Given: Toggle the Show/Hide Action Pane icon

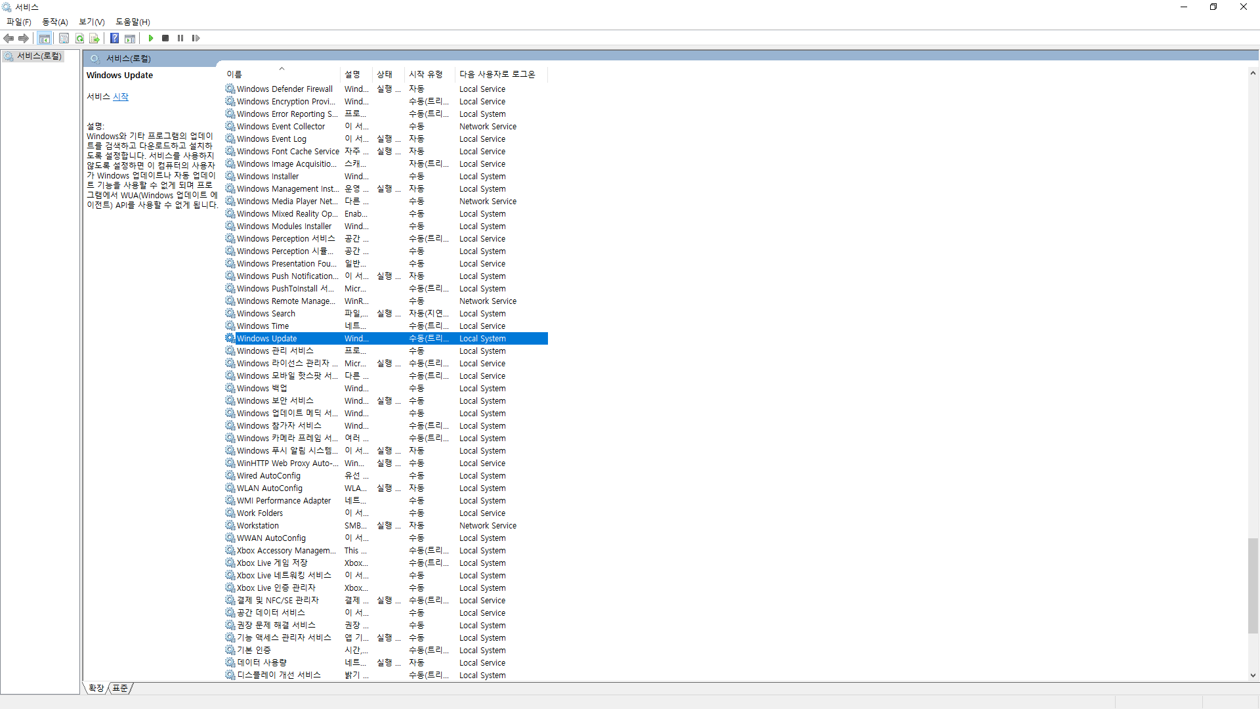Looking at the screenshot, I should [130, 38].
